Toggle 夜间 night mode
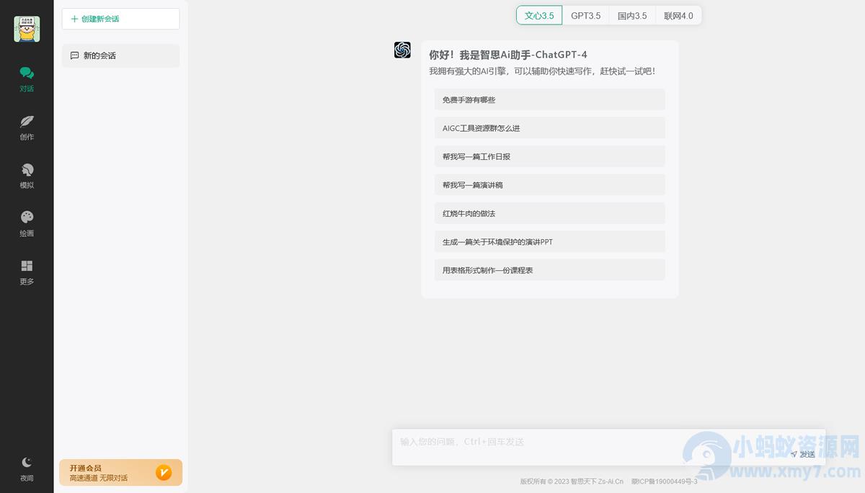This screenshot has width=865, height=493. (27, 468)
